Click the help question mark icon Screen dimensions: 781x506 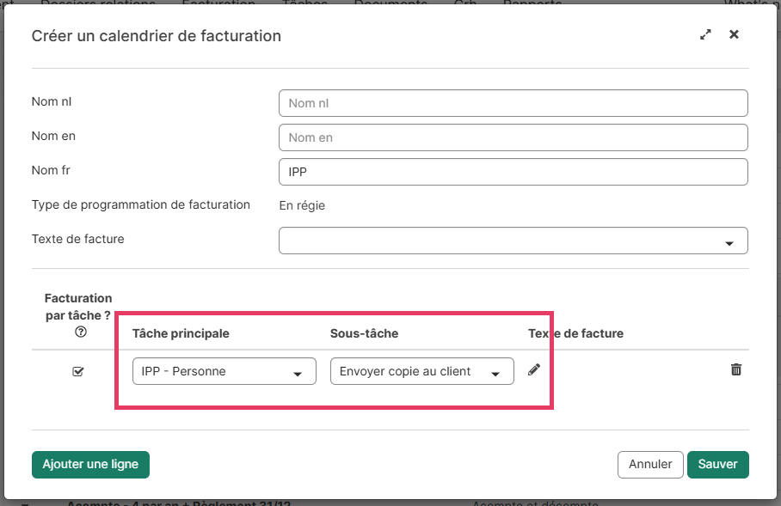coord(81,332)
